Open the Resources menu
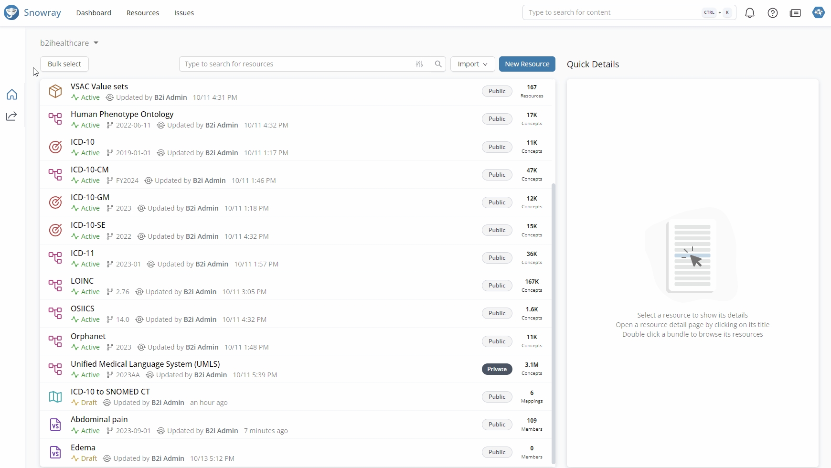This screenshot has width=831, height=468. tap(142, 13)
